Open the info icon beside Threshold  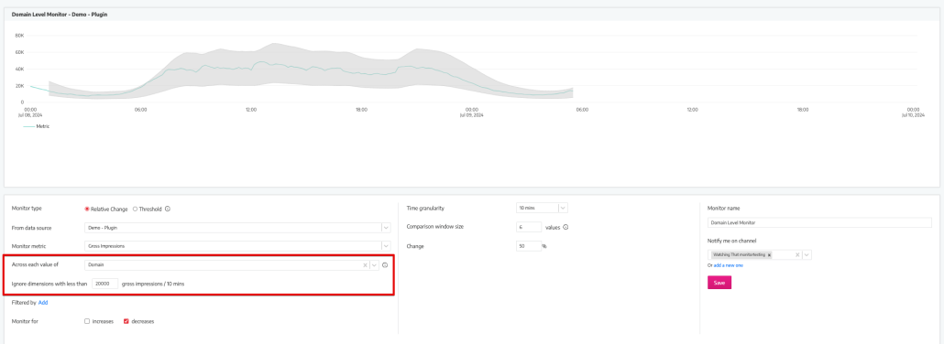[x=168, y=209]
